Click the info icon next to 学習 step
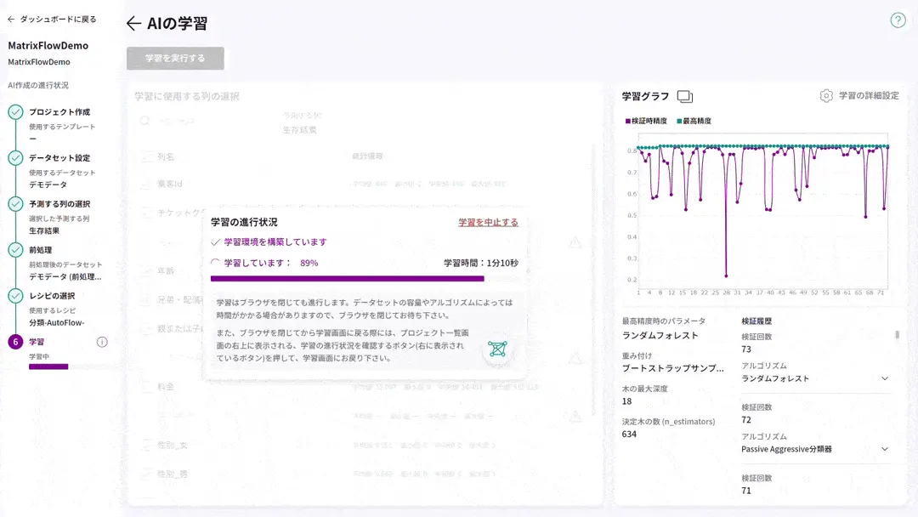 tap(102, 342)
